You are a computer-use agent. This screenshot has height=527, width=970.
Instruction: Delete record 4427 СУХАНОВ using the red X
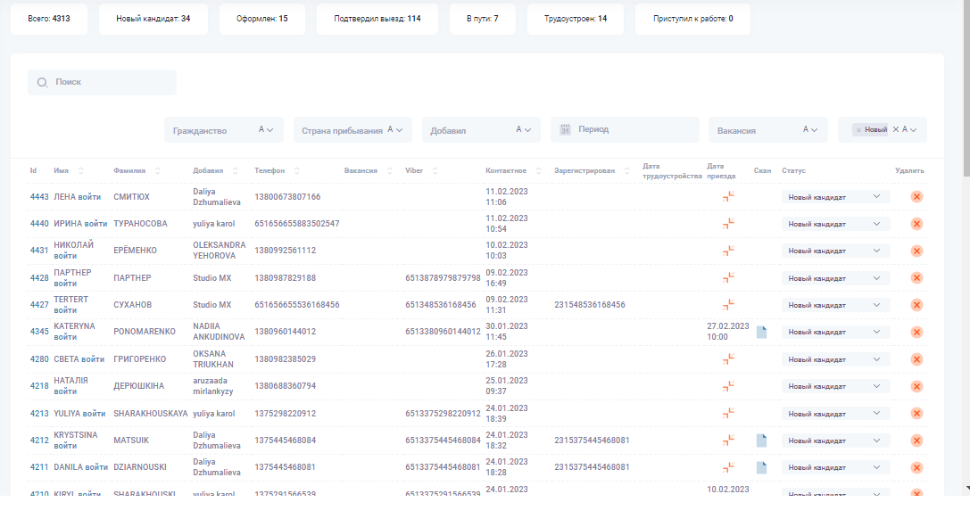coord(916,304)
